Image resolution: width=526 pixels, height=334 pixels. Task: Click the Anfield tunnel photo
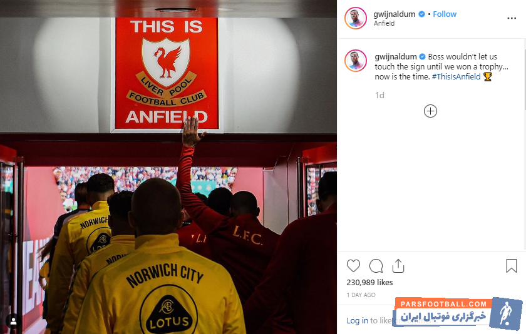coord(168,167)
